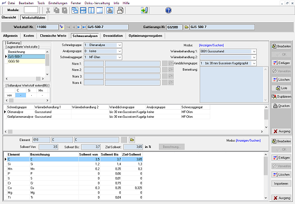Expand the Wärmebehandlung 2 dropdown

[x=254, y=57]
